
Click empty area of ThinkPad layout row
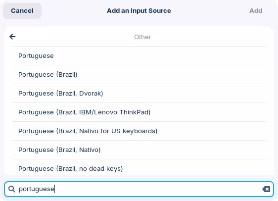pos(208,112)
